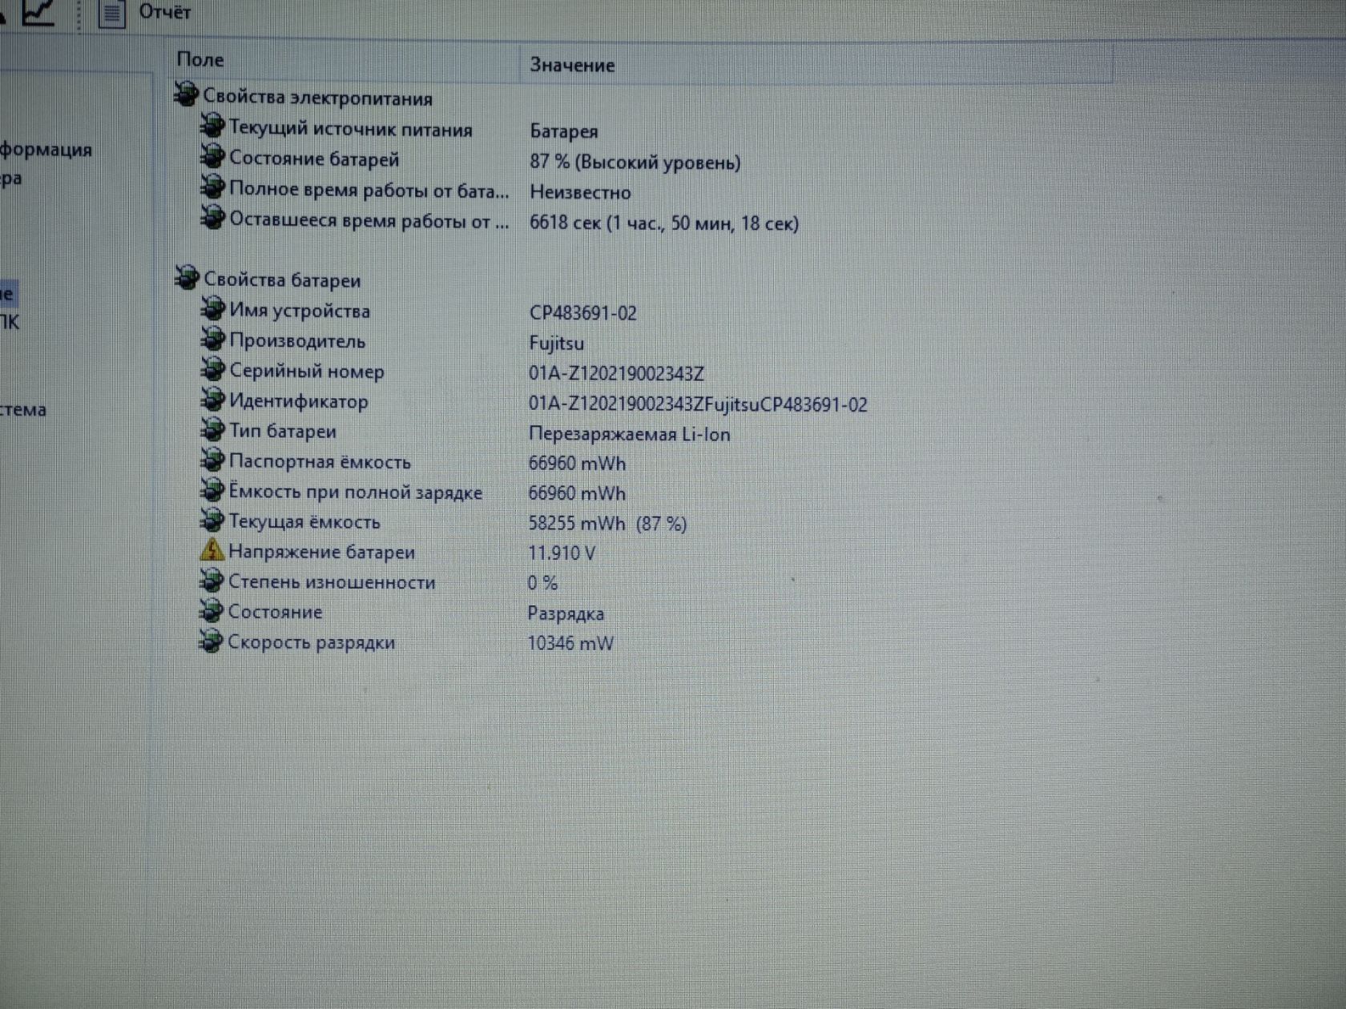Click icon beside Состояние батарей
The width and height of the screenshot is (1346, 1009).
(x=212, y=155)
